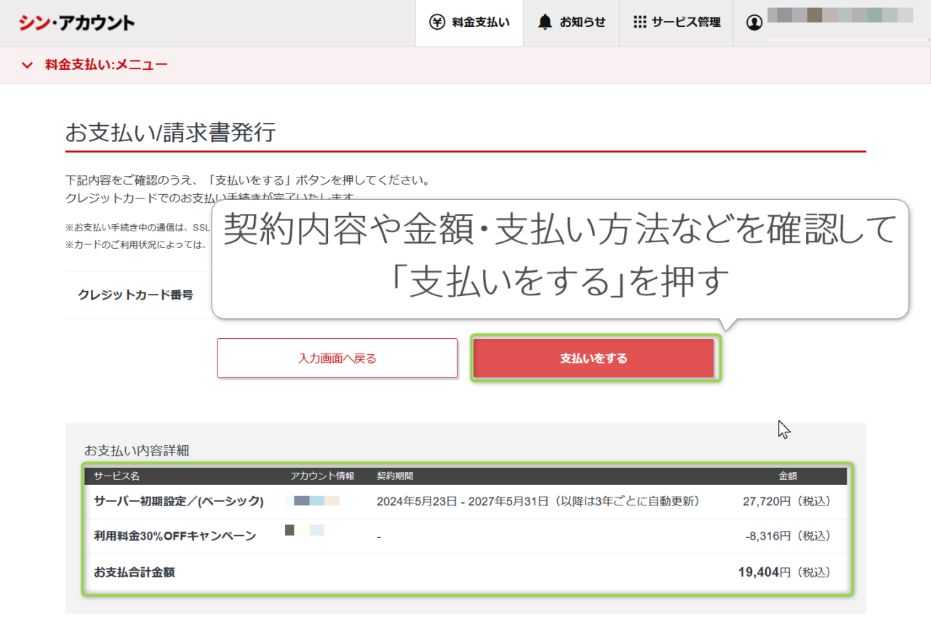Viewport: 931px width, 640px height.
Task: Click the アカウント情報 column header
Action: (x=322, y=476)
